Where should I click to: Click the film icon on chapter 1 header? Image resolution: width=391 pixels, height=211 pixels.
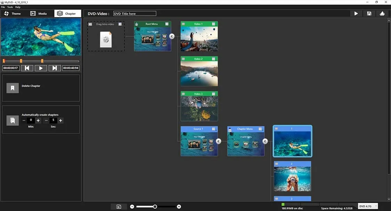tap(276, 128)
